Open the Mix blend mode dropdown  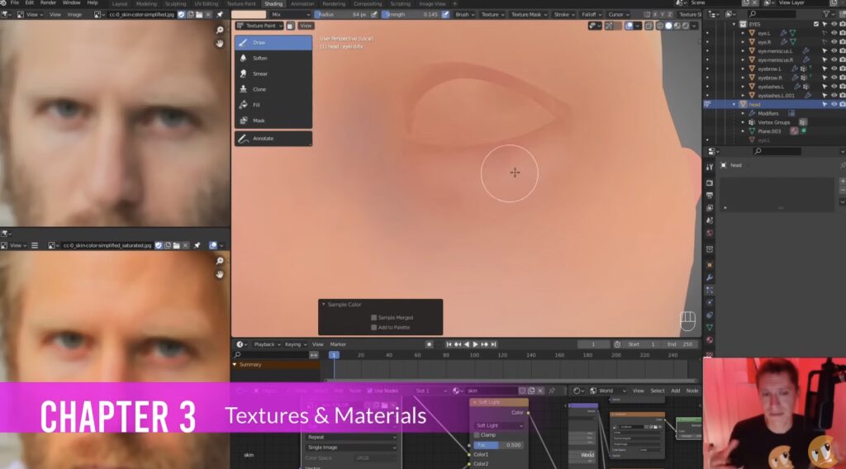[x=290, y=15]
